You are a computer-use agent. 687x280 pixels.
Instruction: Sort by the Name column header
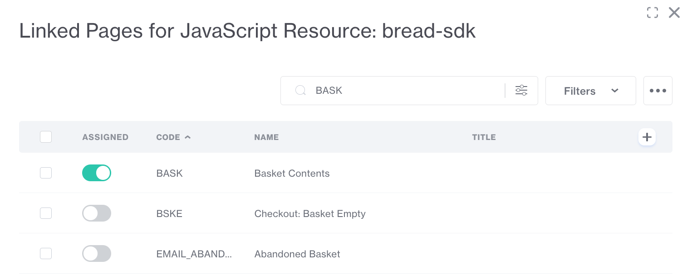[x=266, y=137]
